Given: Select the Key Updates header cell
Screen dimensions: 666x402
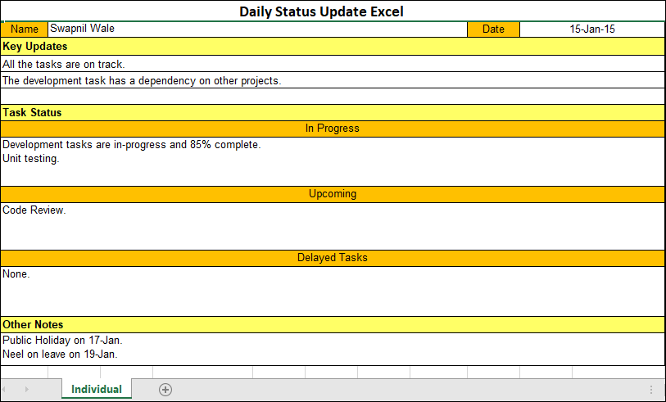Looking at the screenshot, I should tap(333, 47).
